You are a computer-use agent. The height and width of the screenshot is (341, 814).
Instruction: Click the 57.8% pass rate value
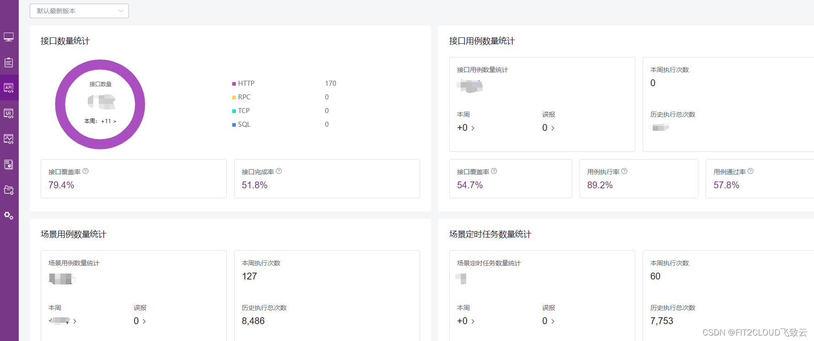pos(726,185)
